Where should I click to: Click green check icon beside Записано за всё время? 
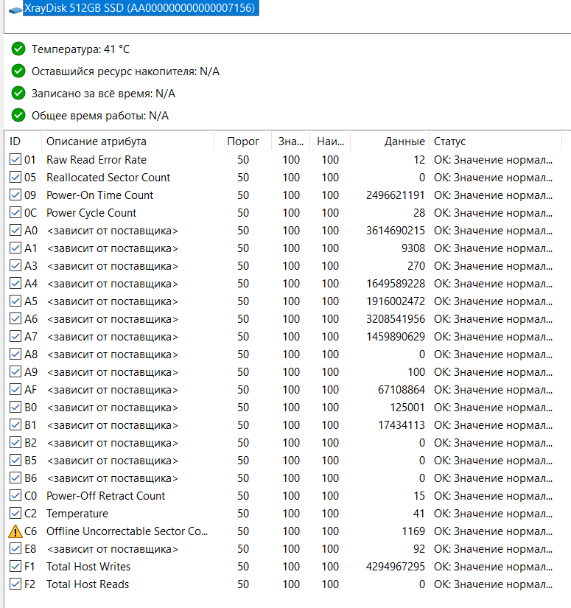18,93
